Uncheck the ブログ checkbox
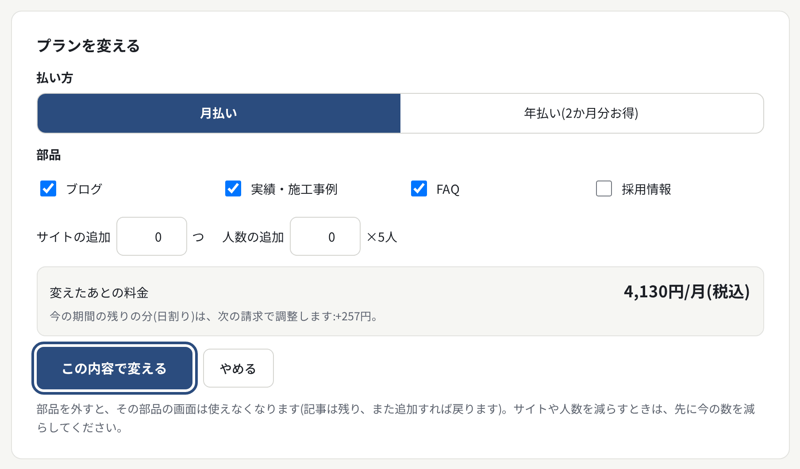The image size is (800, 469). pyautogui.click(x=48, y=188)
